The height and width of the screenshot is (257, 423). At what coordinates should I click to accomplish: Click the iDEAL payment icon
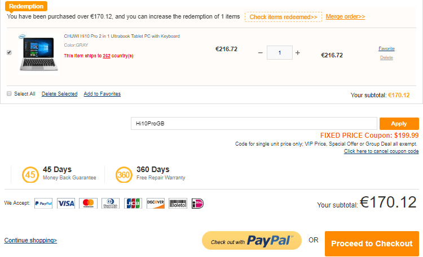point(197,203)
